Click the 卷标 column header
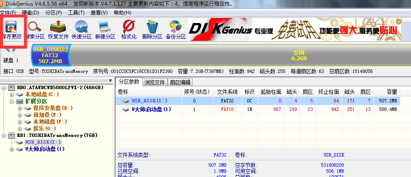This screenshot has width=411, height=177. point(149,92)
